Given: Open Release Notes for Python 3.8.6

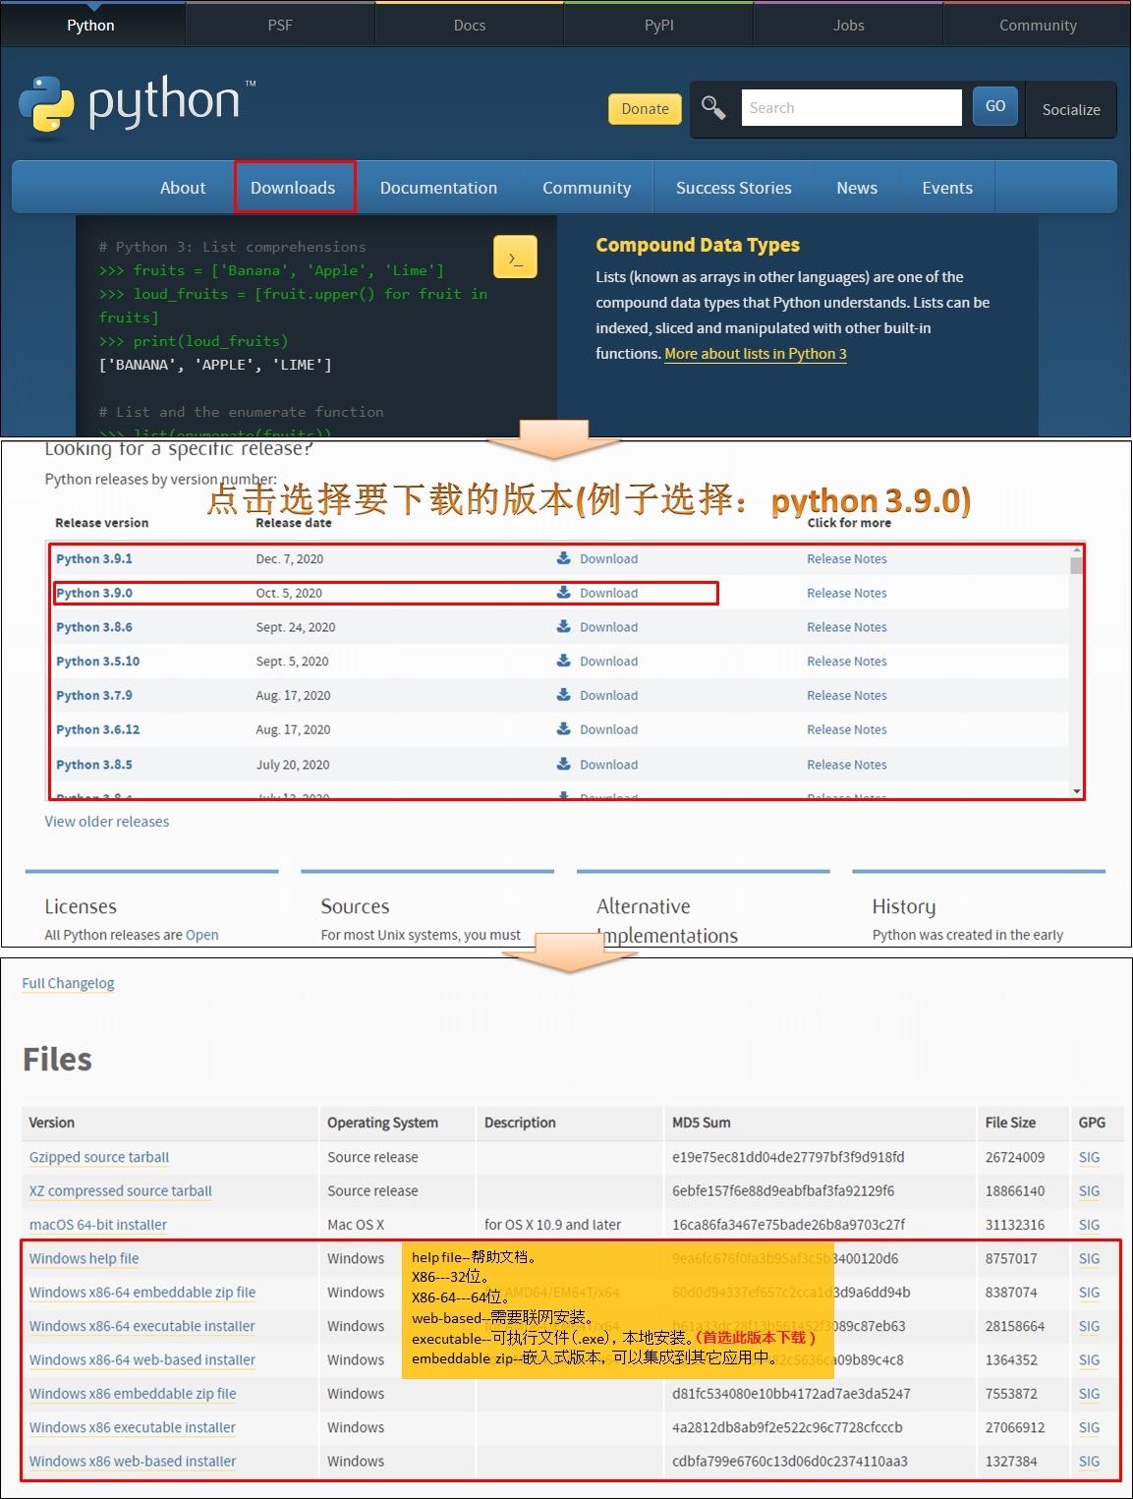Looking at the screenshot, I should click(847, 627).
